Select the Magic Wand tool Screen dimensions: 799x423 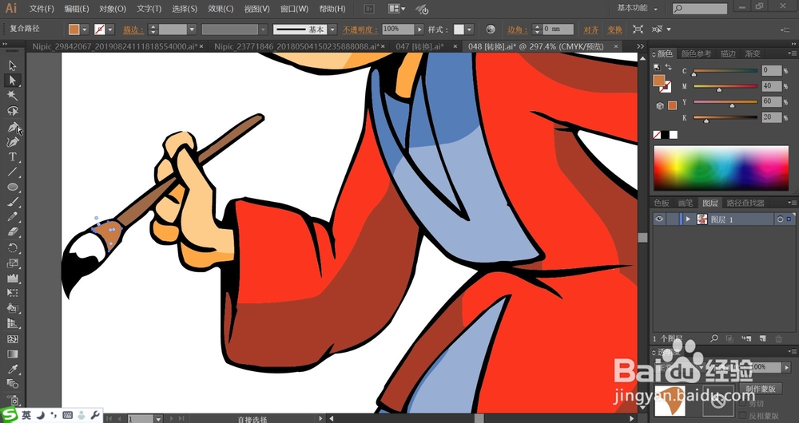pyautogui.click(x=13, y=96)
